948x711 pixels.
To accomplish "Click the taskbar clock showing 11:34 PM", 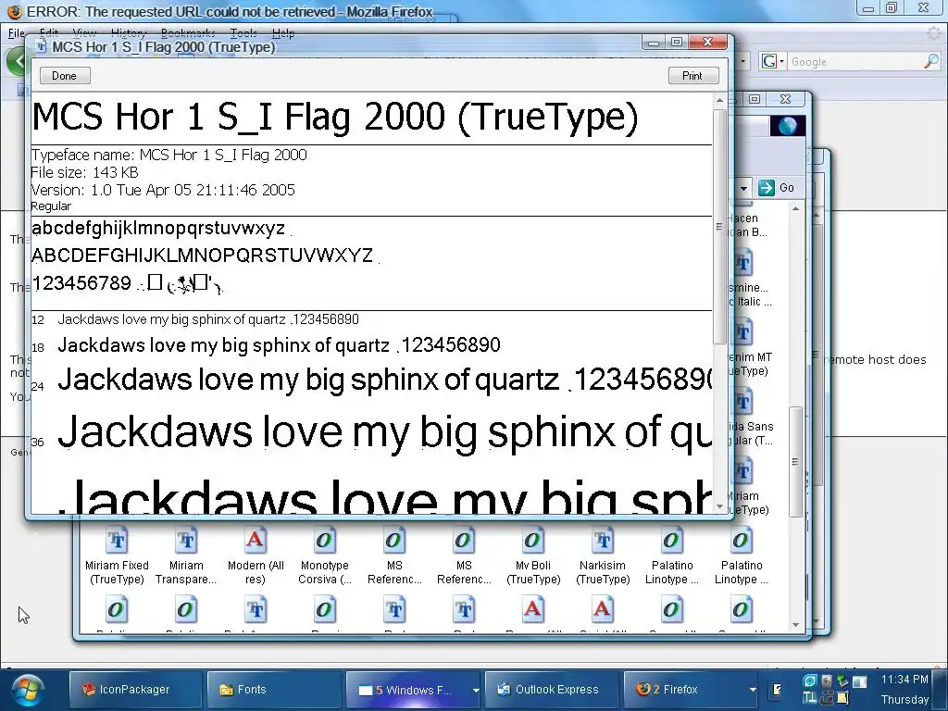I will point(904,680).
